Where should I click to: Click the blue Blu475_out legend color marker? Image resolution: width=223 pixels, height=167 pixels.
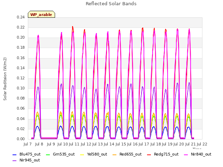tap(15, 154)
